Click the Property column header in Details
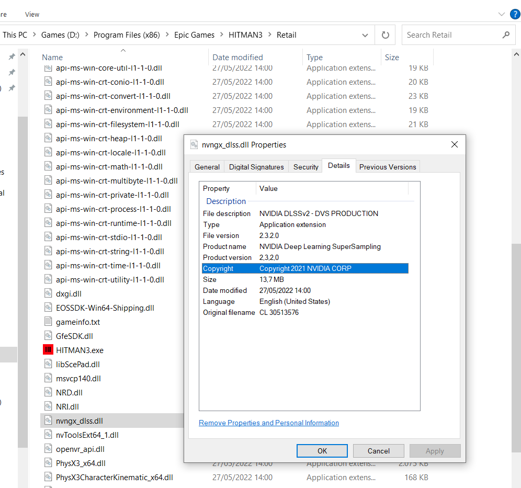The image size is (521, 488). click(228, 188)
